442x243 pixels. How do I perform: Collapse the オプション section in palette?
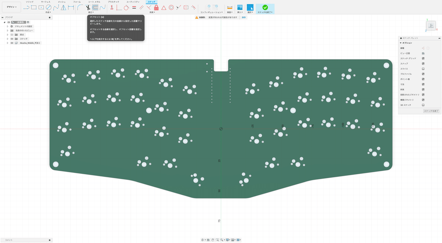tap(401, 43)
